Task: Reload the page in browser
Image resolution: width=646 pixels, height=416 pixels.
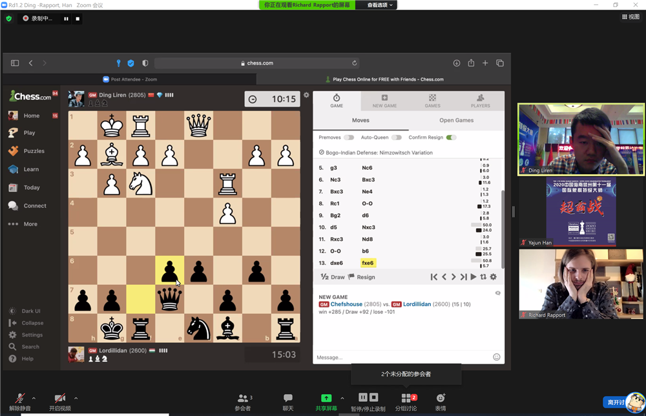Action: pos(354,63)
